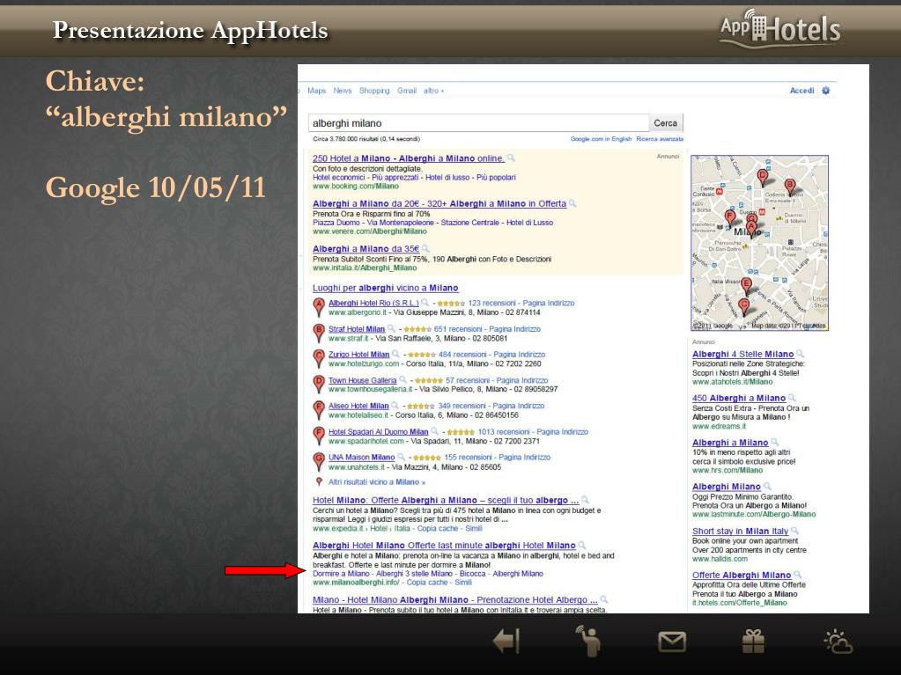Open 'Alberghi 4 Stelle Milano' side ad
901x675 pixels.
[x=743, y=354]
